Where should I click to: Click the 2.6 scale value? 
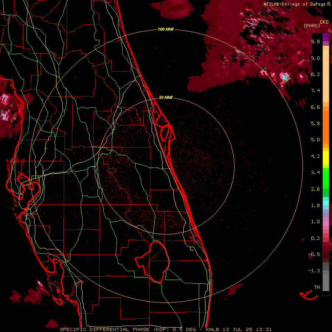(315, 189)
